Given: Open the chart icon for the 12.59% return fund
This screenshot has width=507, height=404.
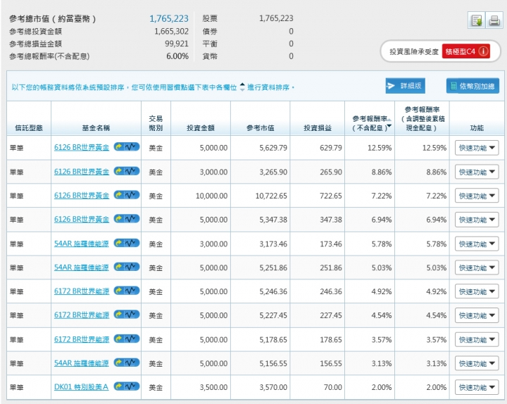Looking at the screenshot, I should (x=132, y=147).
